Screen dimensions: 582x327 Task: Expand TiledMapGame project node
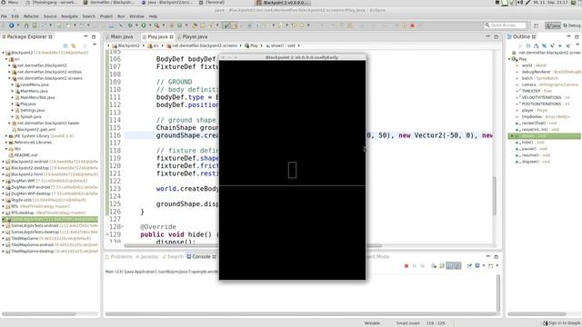click(4, 238)
